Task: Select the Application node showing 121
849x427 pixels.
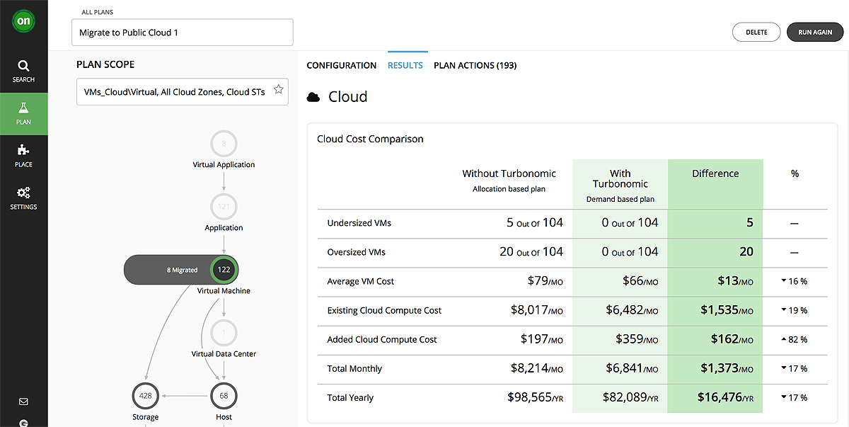Action: click(x=224, y=206)
